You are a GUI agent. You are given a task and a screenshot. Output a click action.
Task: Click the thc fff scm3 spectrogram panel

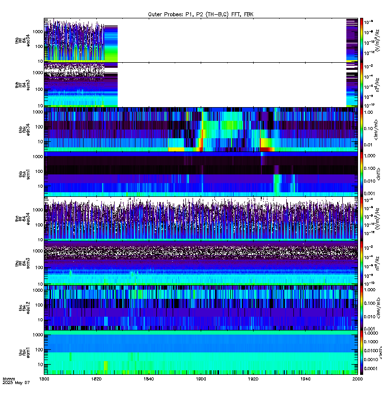click(201, 263)
